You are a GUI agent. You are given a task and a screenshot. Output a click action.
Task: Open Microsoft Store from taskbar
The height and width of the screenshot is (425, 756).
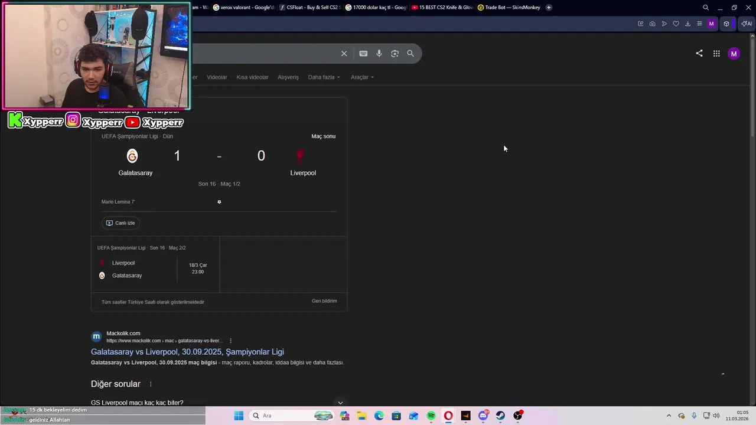point(396,416)
